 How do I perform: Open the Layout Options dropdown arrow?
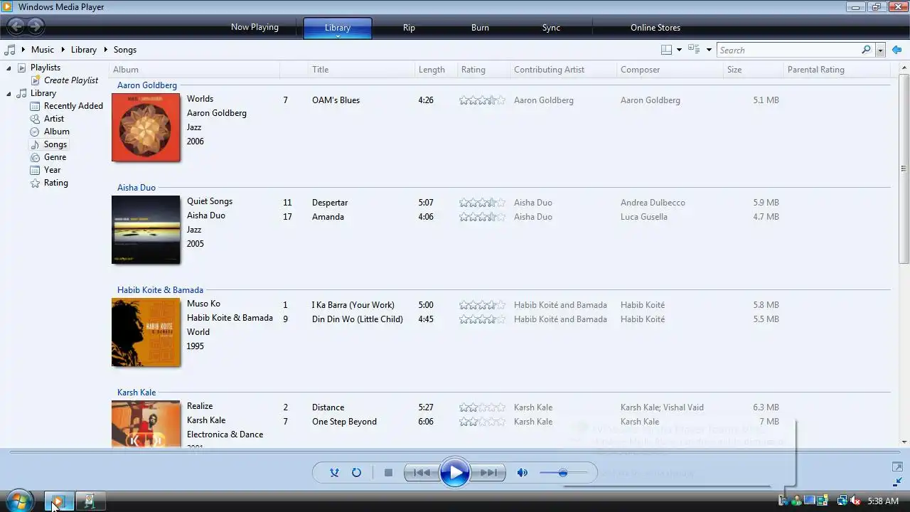coord(679,50)
